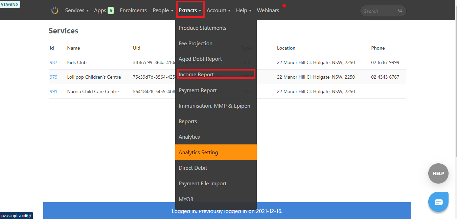457x219 pixels.
Task: Click the highlighted Analytics Setting entry
Action: (x=216, y=152)
